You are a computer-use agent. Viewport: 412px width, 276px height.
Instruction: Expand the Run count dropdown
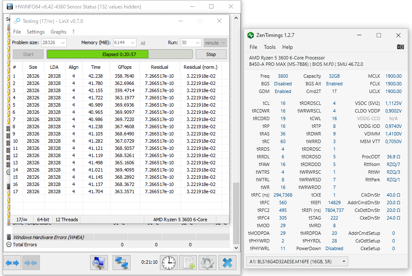[198, 43]
